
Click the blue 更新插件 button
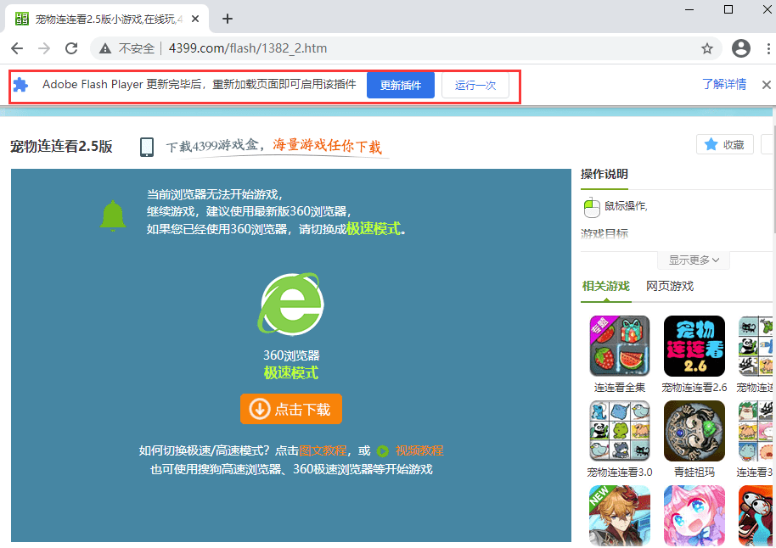coord(400,85)
